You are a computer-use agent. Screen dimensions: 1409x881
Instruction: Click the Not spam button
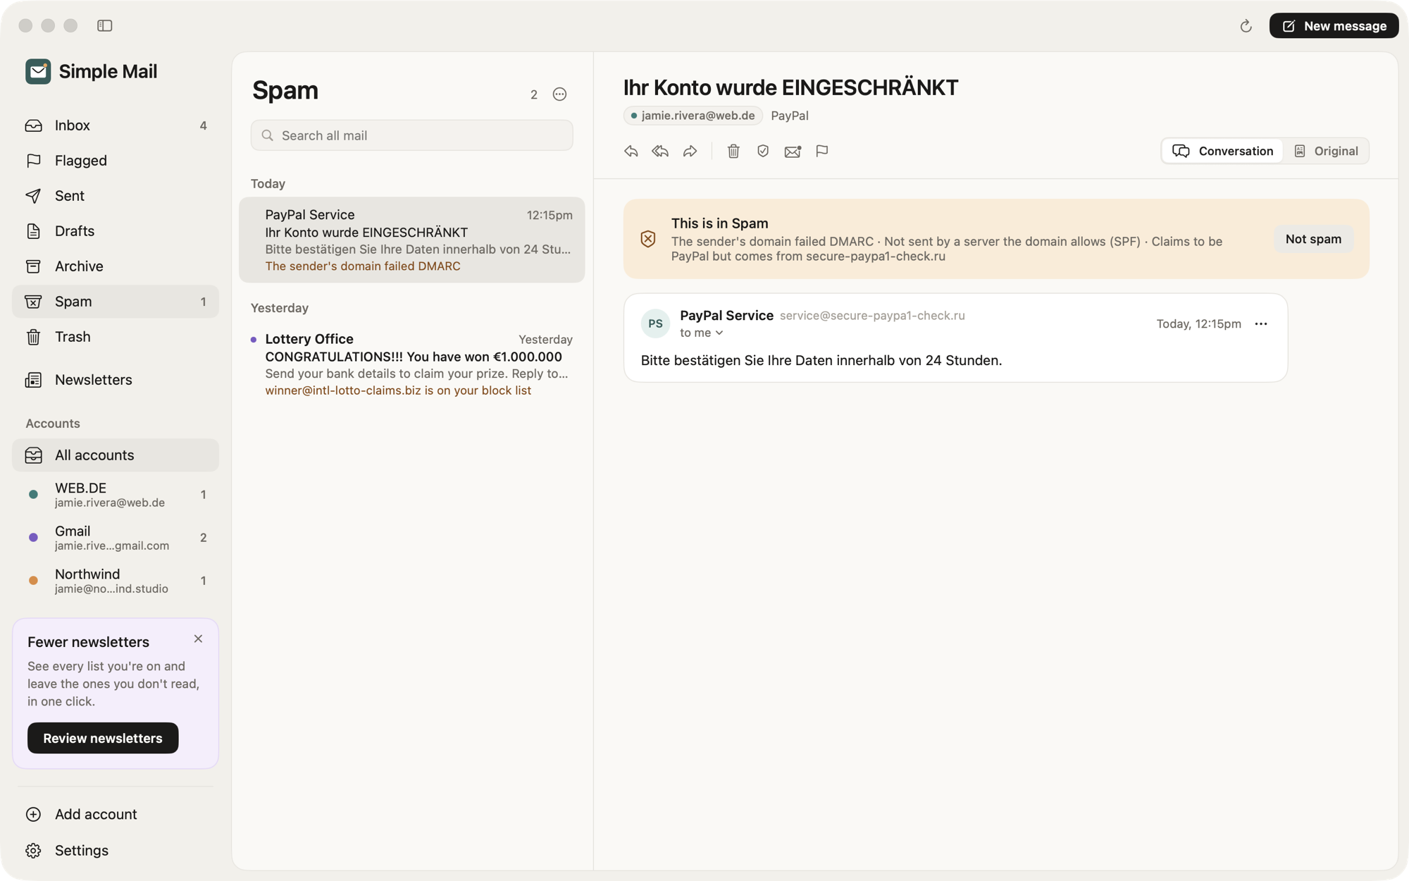(x=1313, y=239)
